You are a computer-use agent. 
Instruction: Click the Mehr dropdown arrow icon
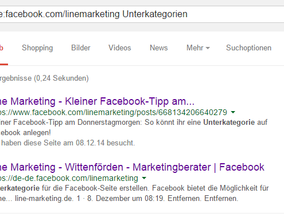click(208, 48)
